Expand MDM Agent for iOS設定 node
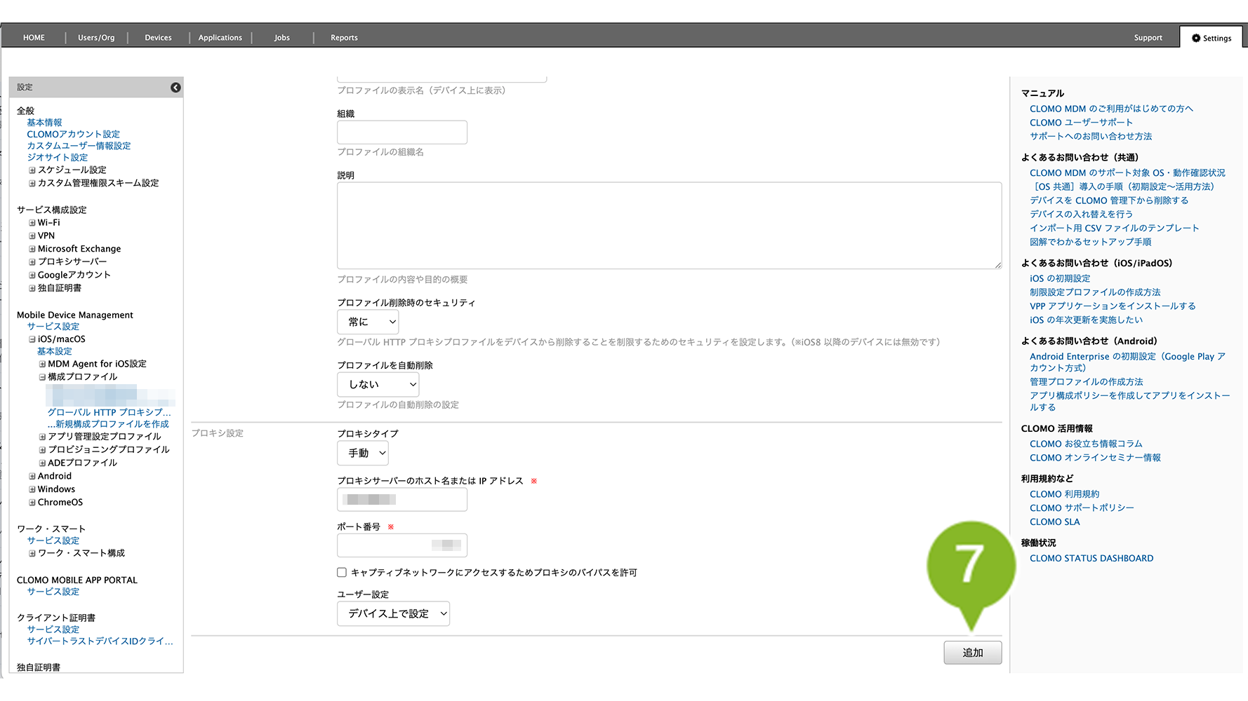This screenshot has width=1248, height=701. click(42, 365)
